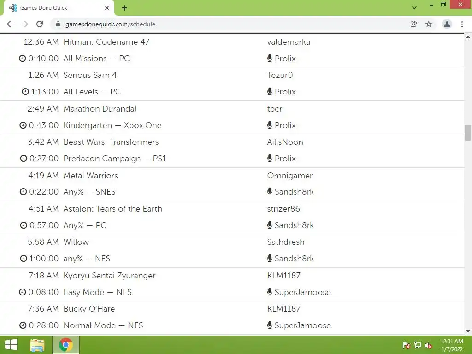
Task: Select the Kyoryu Sentai Zyuranger title
Action: point(110,276)
